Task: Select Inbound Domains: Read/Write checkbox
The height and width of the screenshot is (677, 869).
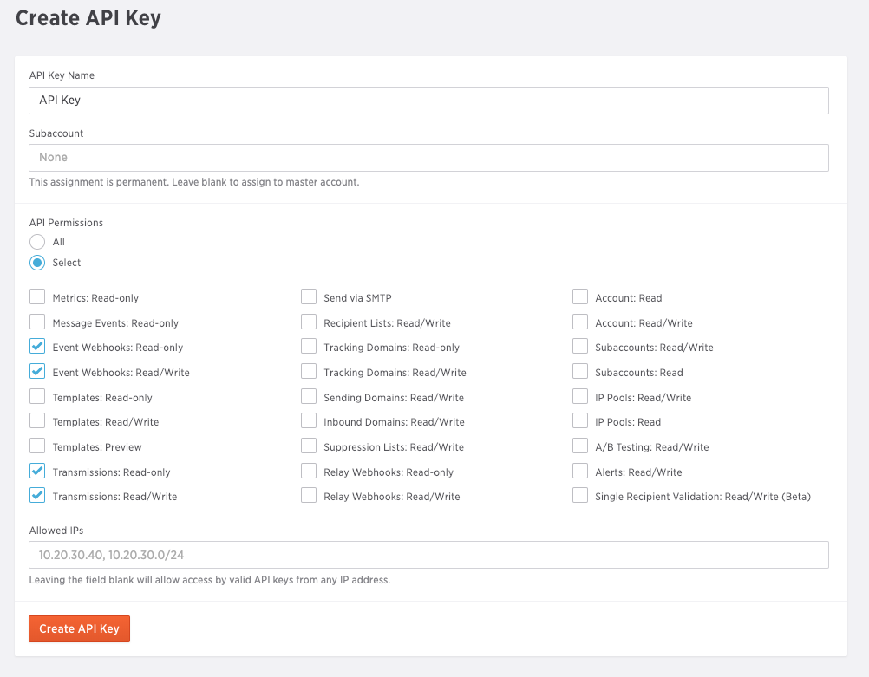Action: click(309, 421)
